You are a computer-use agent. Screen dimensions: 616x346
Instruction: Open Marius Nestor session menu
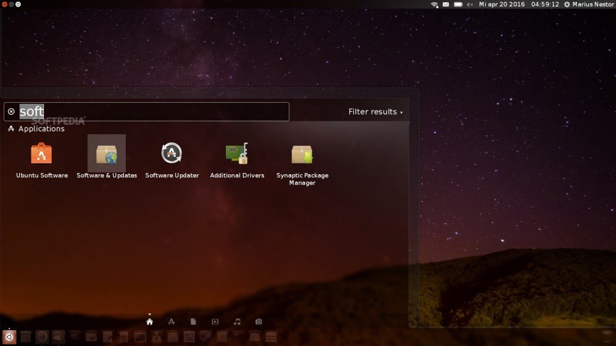pyautogui.click(x=588, y=4)
